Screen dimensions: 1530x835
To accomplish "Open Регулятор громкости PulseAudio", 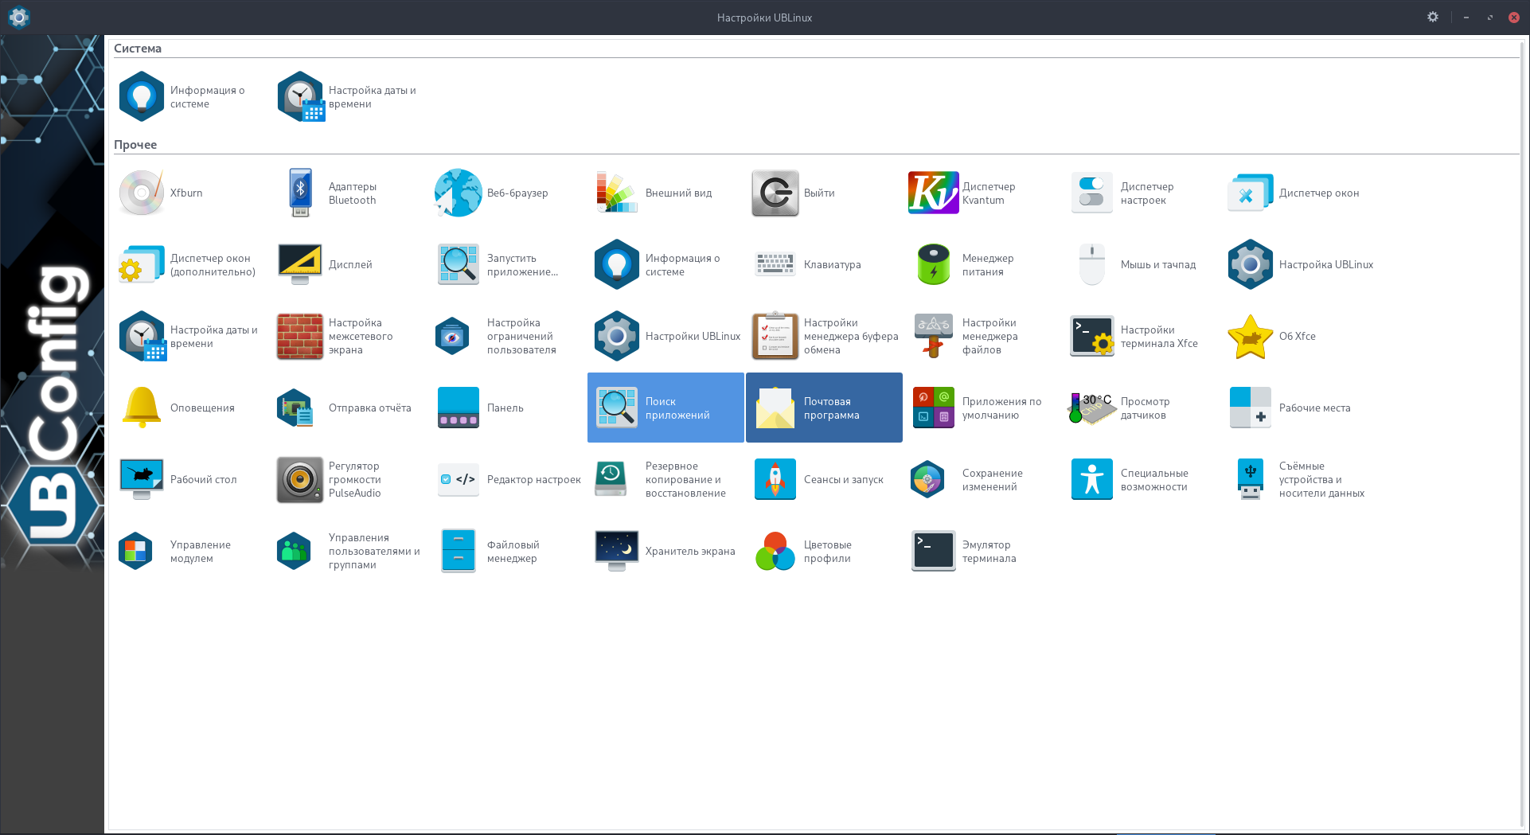I will coord(348,479).
